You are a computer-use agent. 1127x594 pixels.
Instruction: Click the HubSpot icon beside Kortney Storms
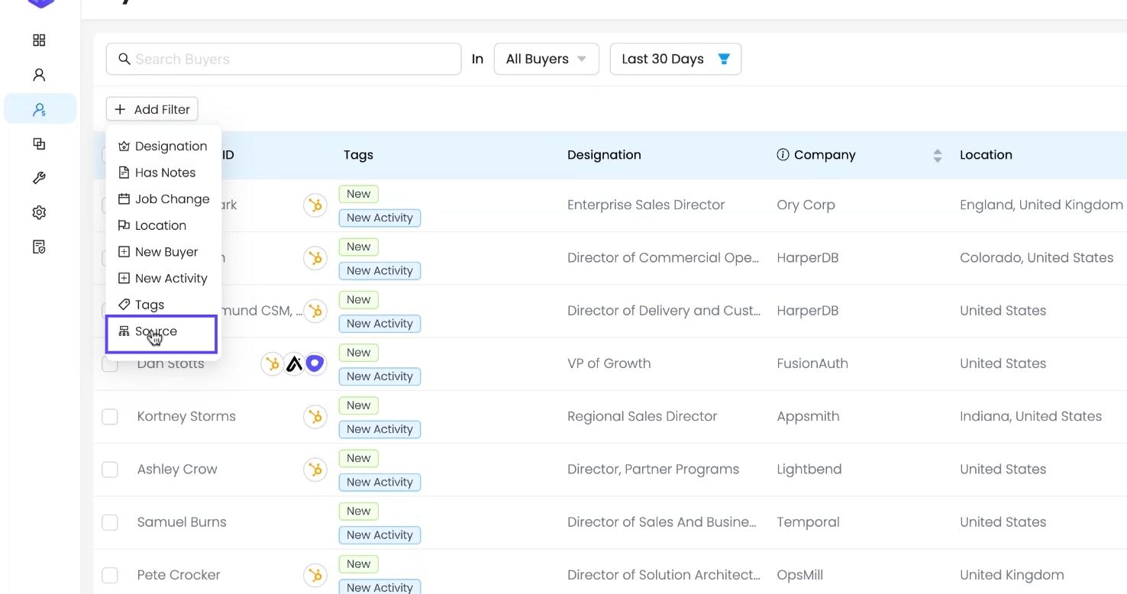pos(315,417)
